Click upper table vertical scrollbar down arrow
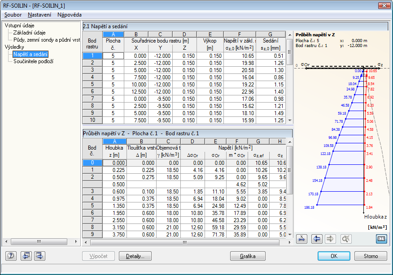 (290, 120)
